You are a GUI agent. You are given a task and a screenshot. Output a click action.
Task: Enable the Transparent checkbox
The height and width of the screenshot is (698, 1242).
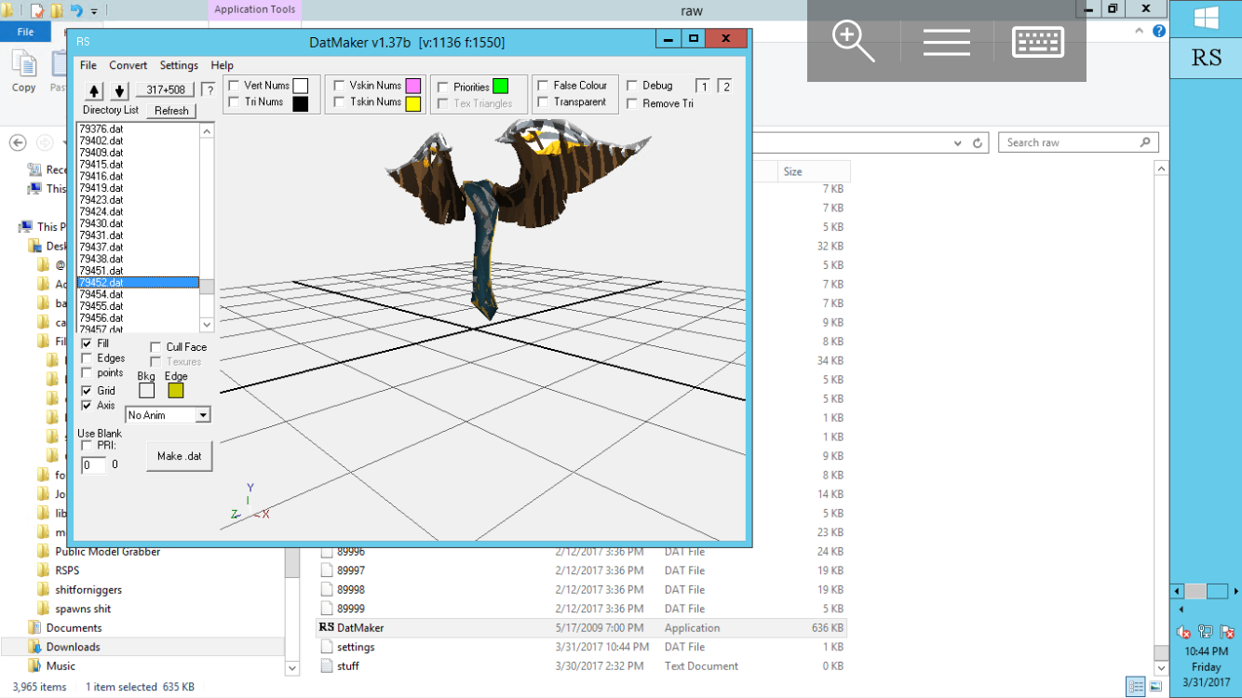tap(543, 102)
